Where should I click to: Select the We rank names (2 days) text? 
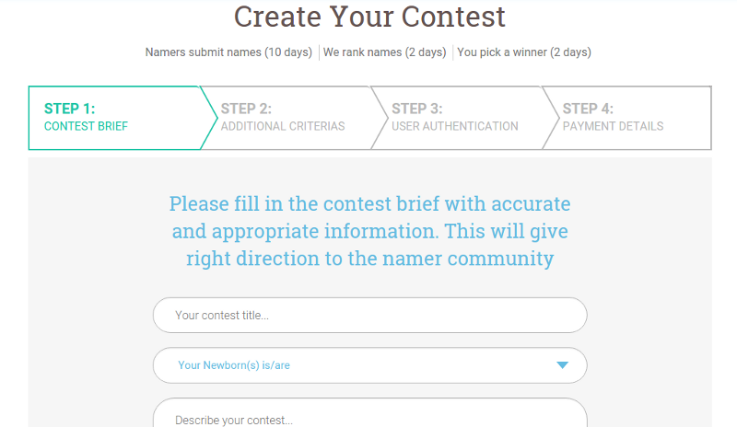coord(384,52)
